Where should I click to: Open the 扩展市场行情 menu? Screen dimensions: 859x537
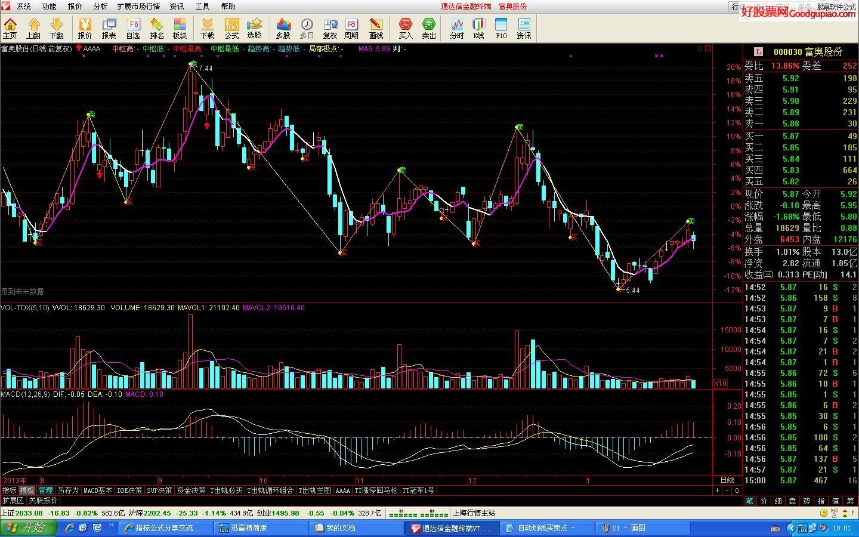coord(138,6)
